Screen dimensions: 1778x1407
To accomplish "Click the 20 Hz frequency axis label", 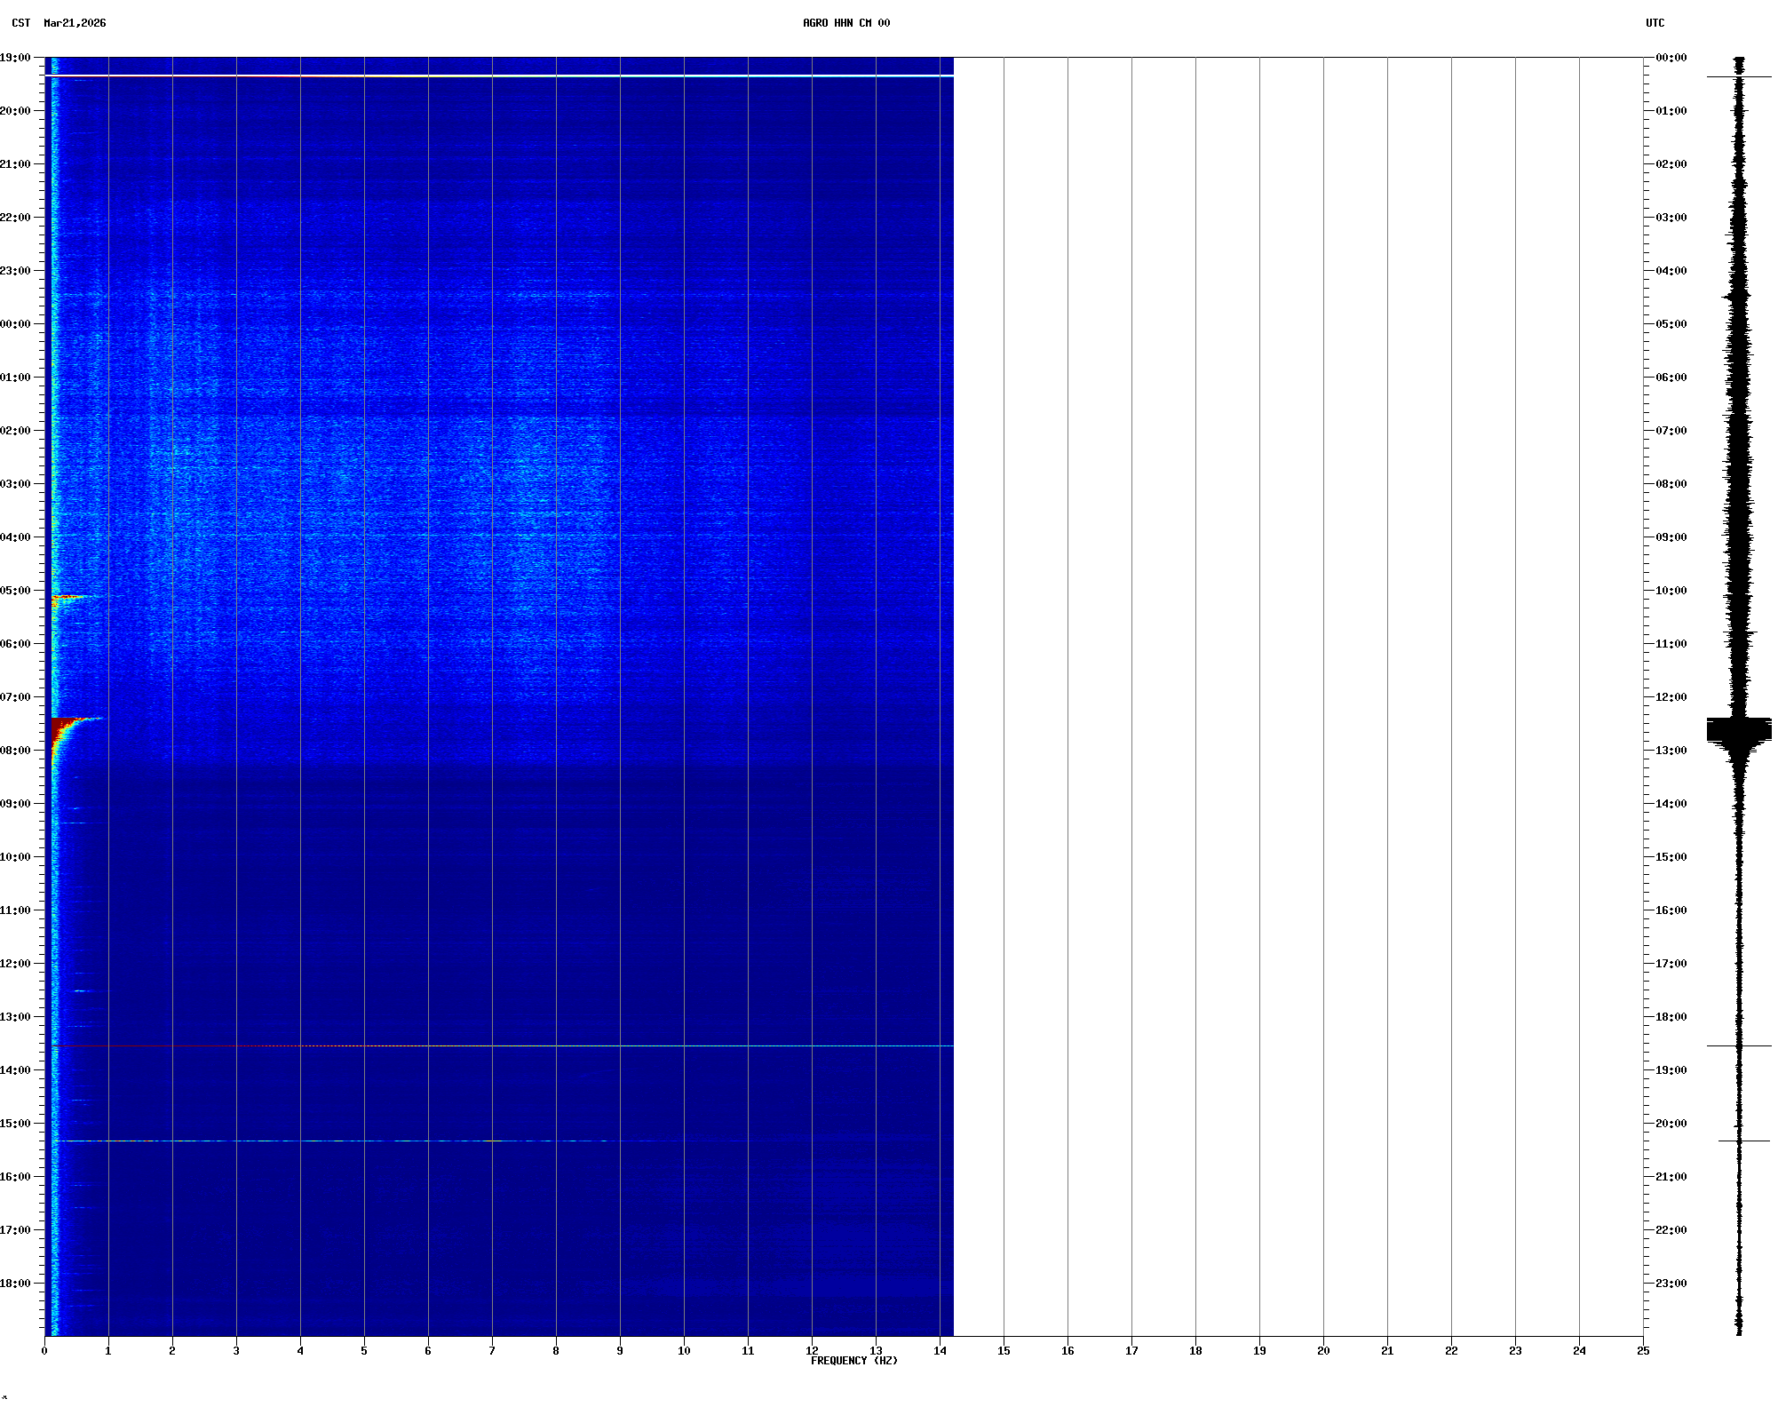I will [1323, 1351].
